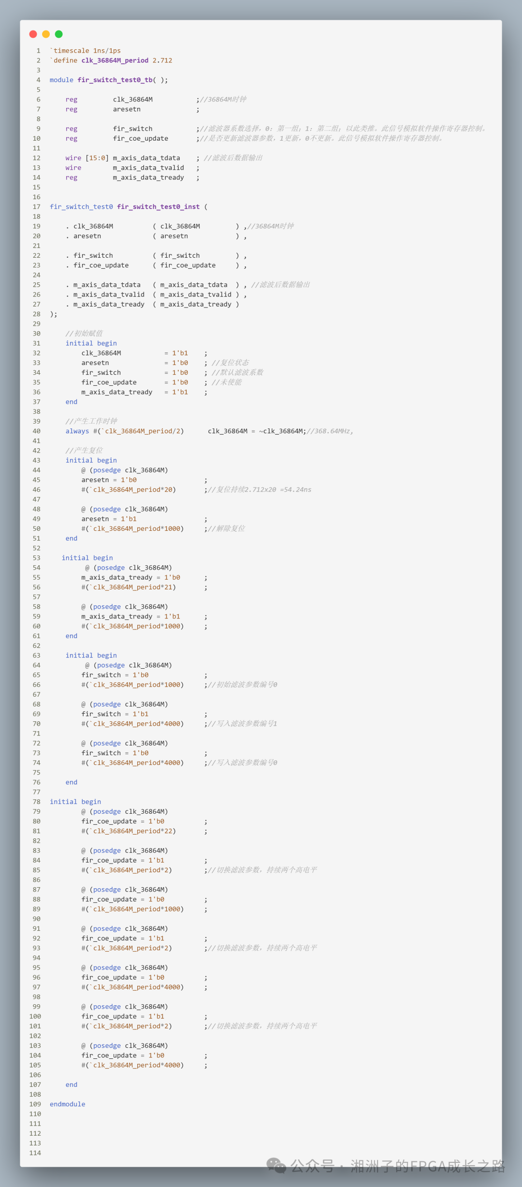The width and height of the screenshot is (522, 1187).
Task: Click the aresetn = 1'b1 assignment on line 49
Action: pos(109,519)
